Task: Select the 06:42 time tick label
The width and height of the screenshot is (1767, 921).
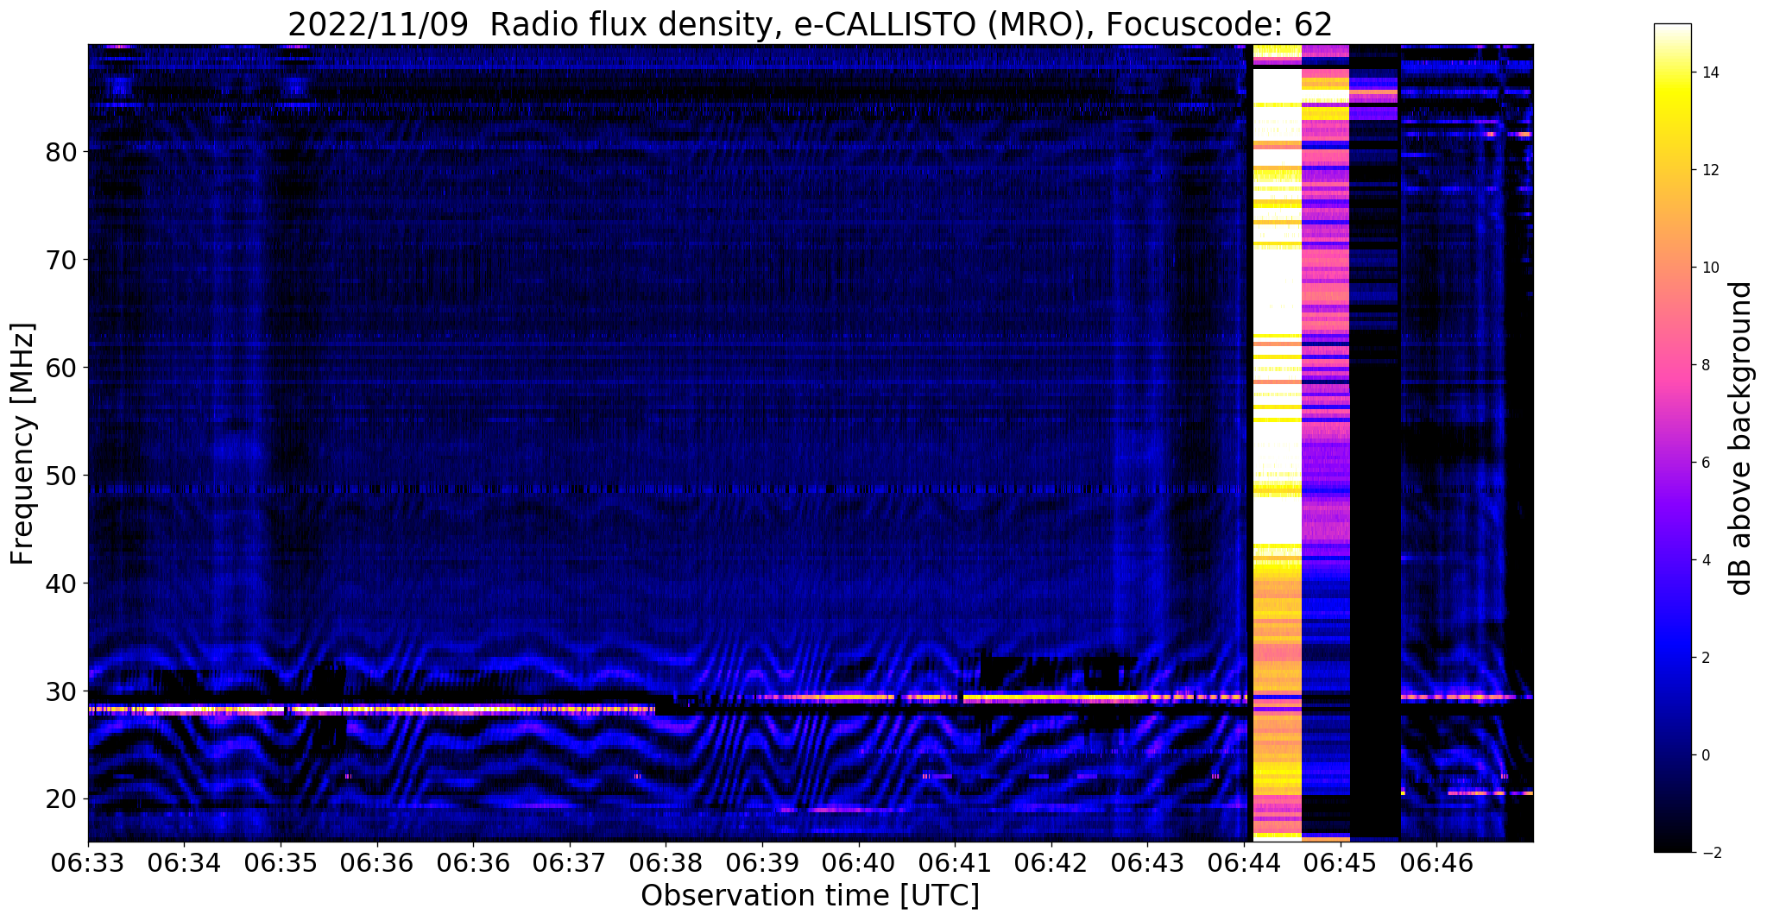Action: tap(1051, 863)
